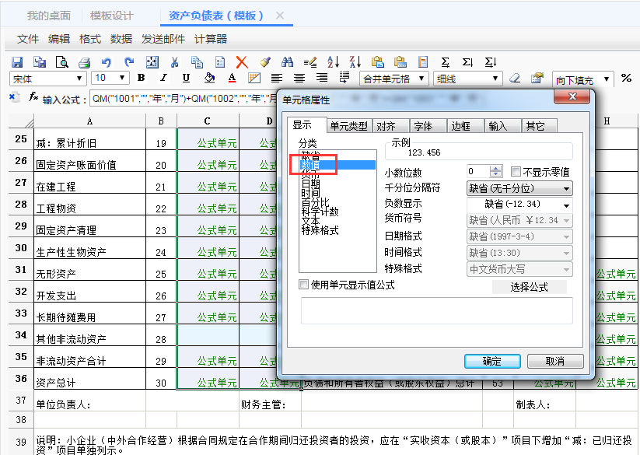The width and height of the screenshot is (640, 455).
Task: Click the 确定 button
Action: pos(492,361)
